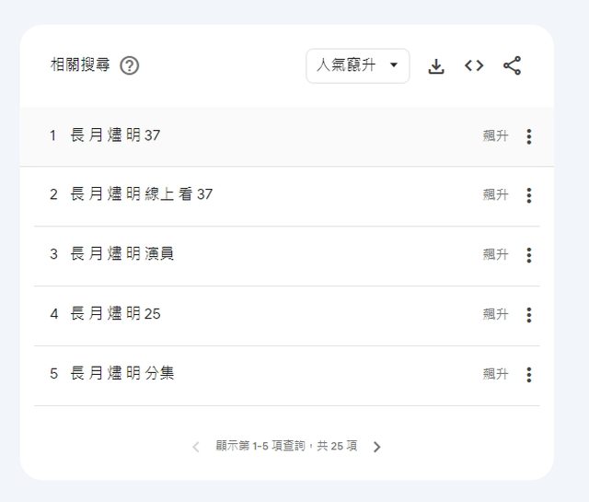Select the query 長月燼明 25
589x502 pixels.
click(x=115, y=314)
